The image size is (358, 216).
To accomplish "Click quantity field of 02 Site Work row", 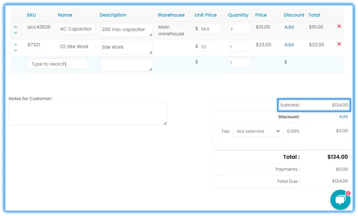I will click(239, 46).
